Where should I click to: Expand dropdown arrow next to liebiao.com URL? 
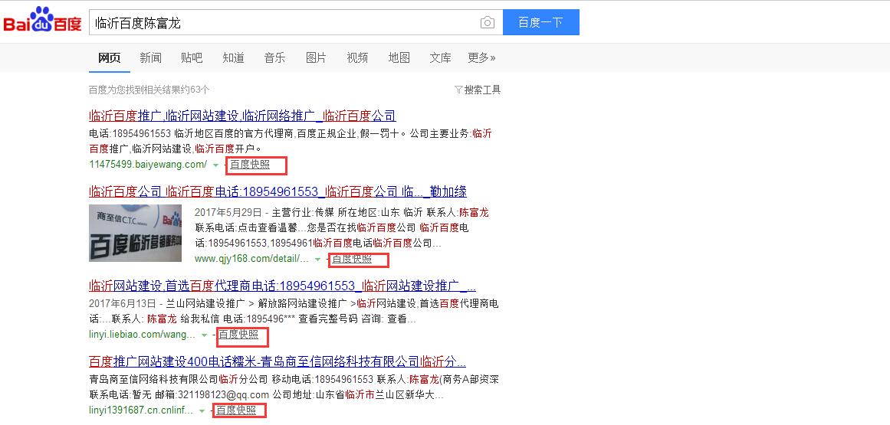205,335
